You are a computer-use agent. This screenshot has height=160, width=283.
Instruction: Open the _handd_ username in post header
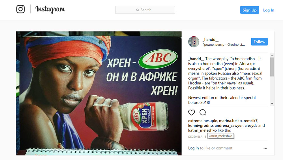(211, 40)
